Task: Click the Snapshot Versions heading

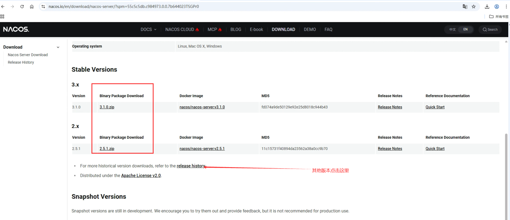Action: pos(99,197)
